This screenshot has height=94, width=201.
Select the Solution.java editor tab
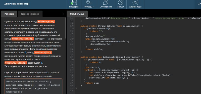click(x=77, y=14)
